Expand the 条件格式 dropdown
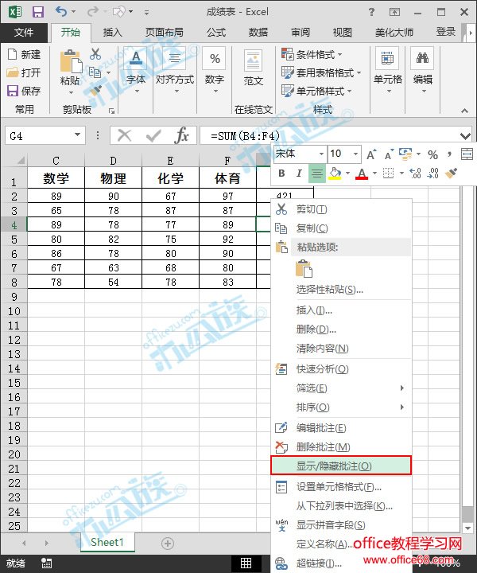The height and width of the screenshot is (573, 477). pyautogui.click(x=340, y=55)
